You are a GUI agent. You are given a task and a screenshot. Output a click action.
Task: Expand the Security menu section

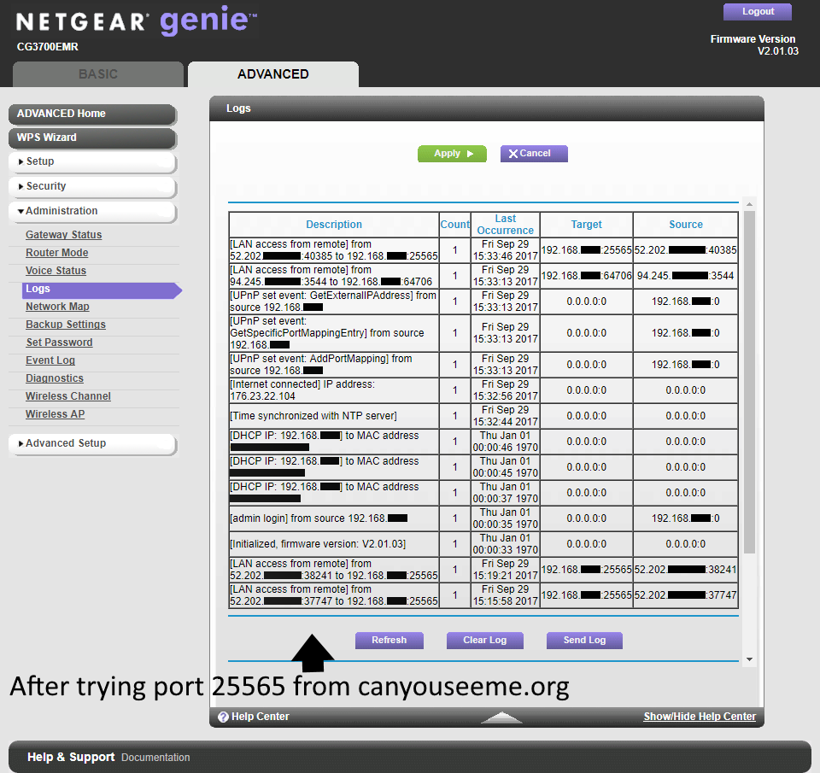92,186
